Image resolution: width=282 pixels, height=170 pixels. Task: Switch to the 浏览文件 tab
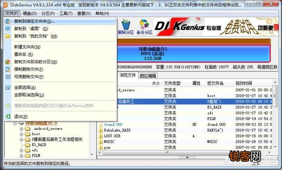click(127, 75)
